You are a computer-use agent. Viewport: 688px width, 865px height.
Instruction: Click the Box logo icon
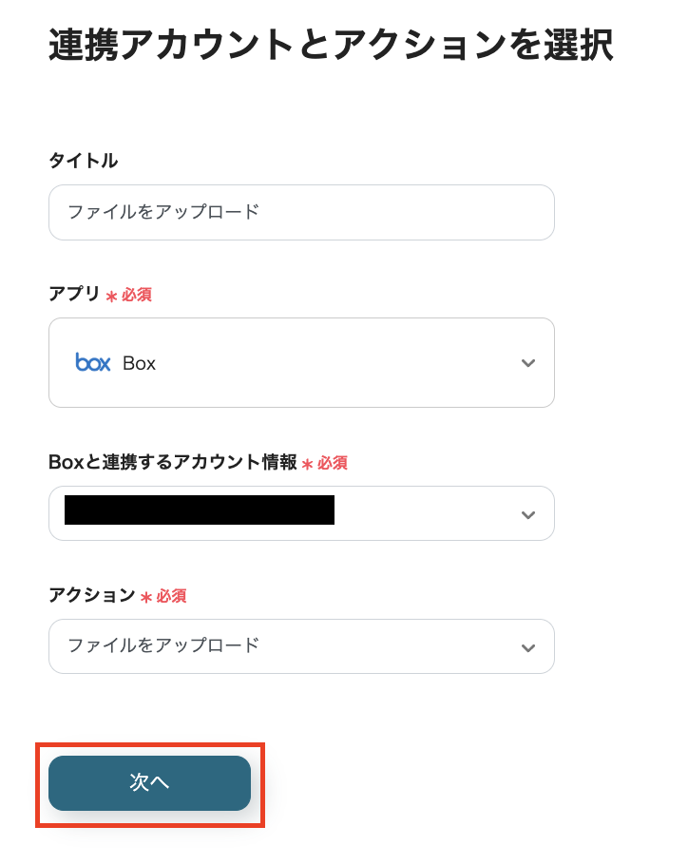point(93,362)
